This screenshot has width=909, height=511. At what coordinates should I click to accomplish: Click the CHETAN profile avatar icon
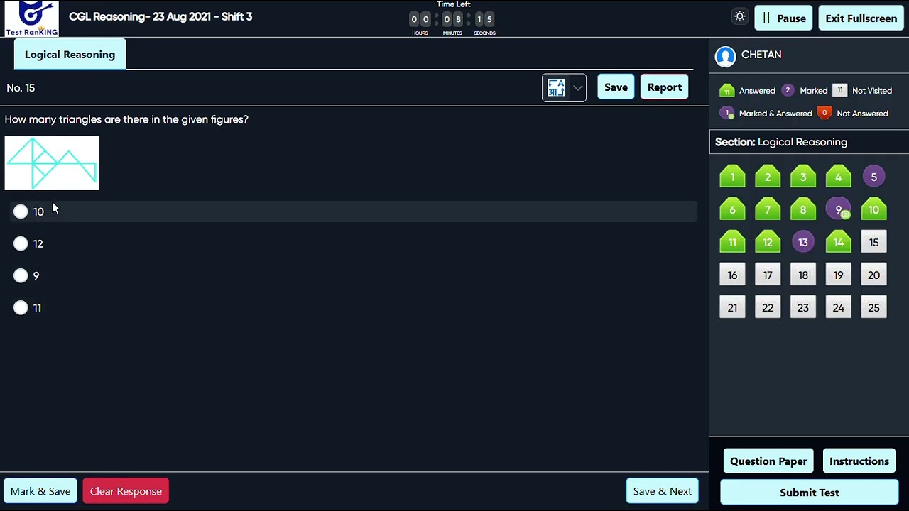click(x=725, y=57)
